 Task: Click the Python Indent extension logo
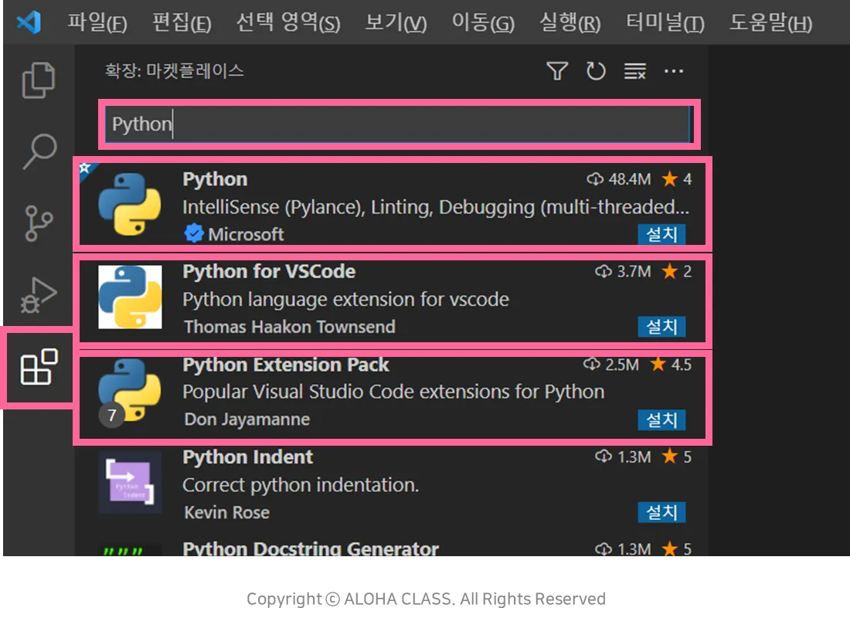130,483
